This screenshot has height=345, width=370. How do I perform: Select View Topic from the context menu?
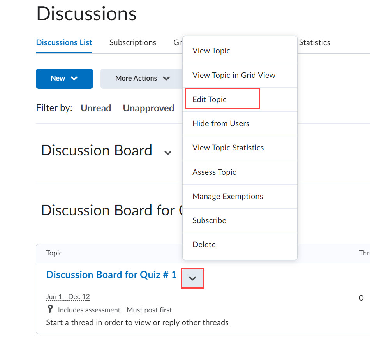[211, 51]
